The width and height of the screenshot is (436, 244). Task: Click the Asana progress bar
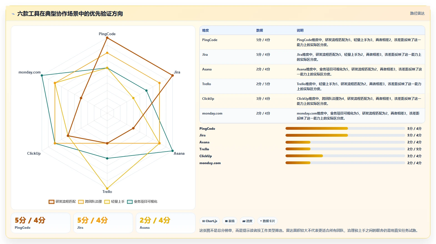(x=345, y=142)
